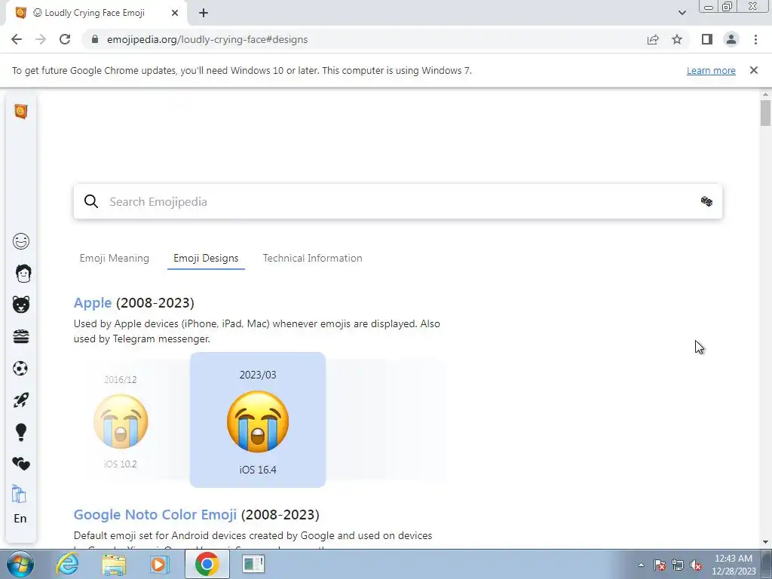The image size is (772, 579).
Task: Click the random emoji dice icon
Action: (x=706, y=201)
